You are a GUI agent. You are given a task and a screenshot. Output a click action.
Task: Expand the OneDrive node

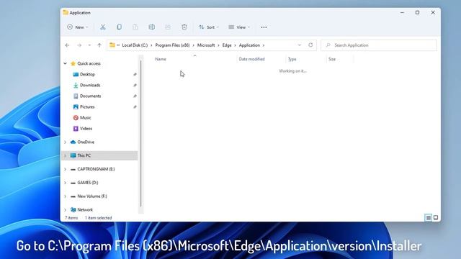click(66, 142)
